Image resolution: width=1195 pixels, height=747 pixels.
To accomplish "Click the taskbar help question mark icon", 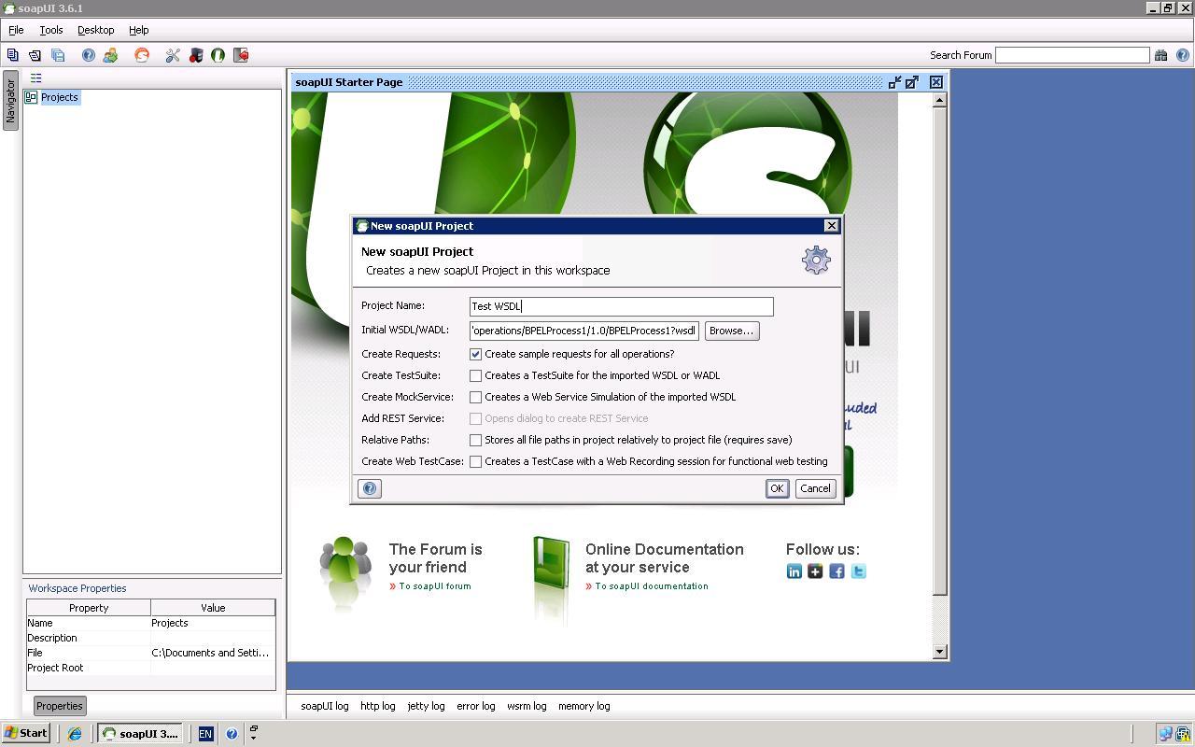I will click(x=232, y=734).
